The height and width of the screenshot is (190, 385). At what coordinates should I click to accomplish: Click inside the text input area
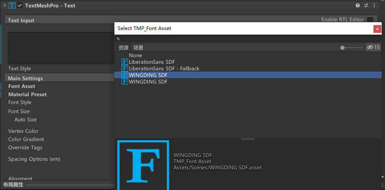point(62,48)
